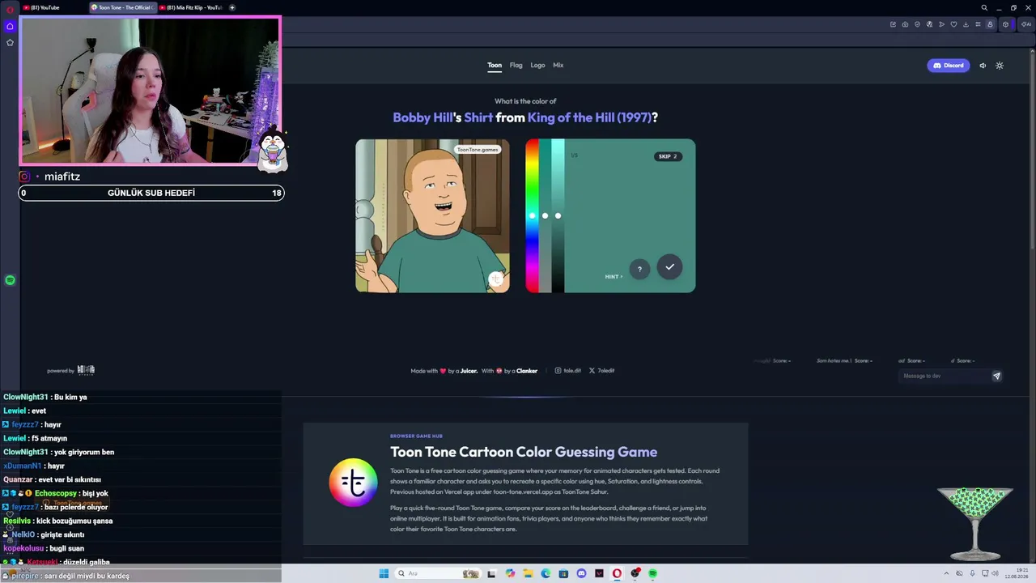Open the AI assistant button
This screenshot has width=1036, height=583.
point(1025,24)
